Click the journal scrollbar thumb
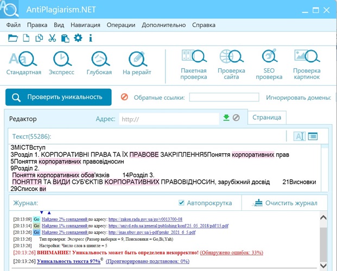337x271 pixels. (x=323, y=244)
